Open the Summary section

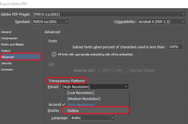[x=7, y=70]
